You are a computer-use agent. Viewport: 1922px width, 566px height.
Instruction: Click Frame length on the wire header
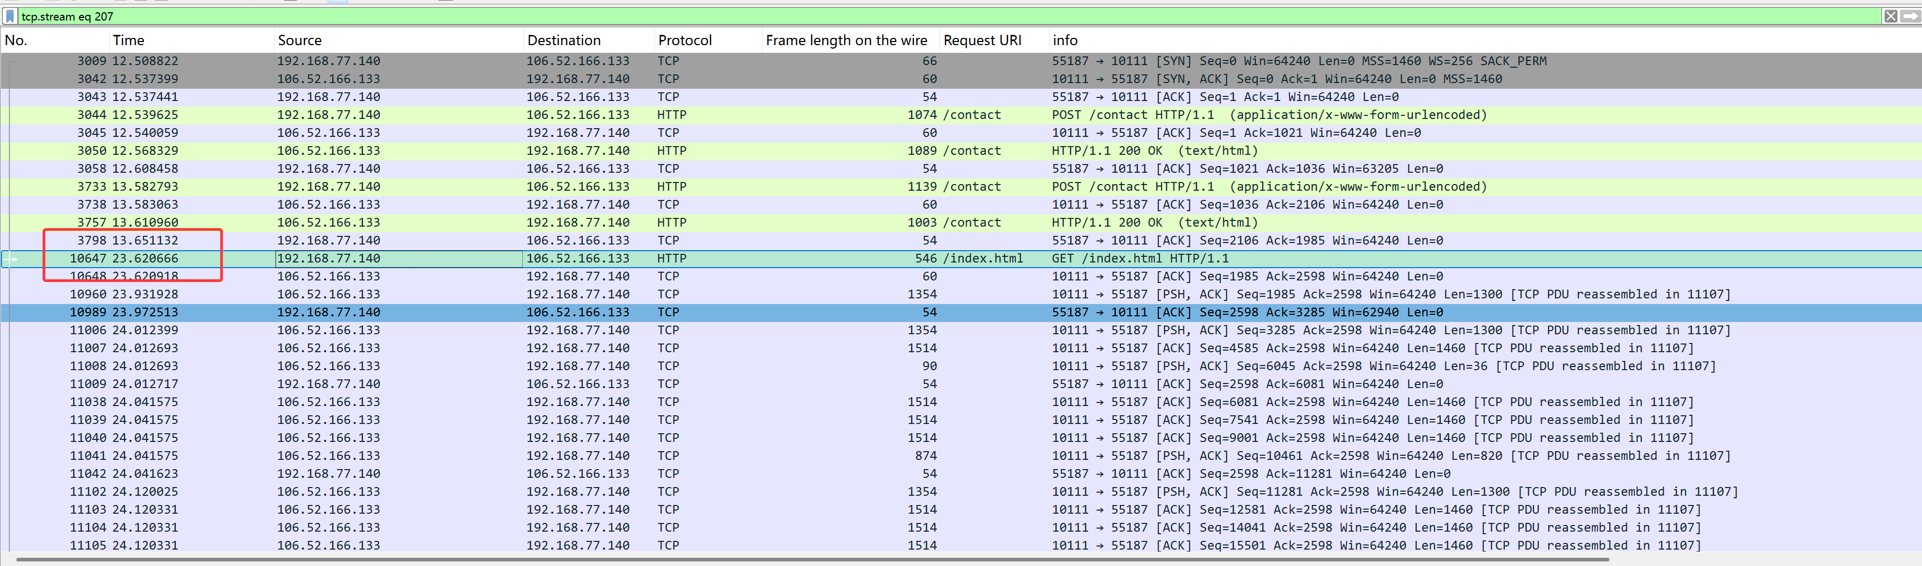(x=845, y=41)
